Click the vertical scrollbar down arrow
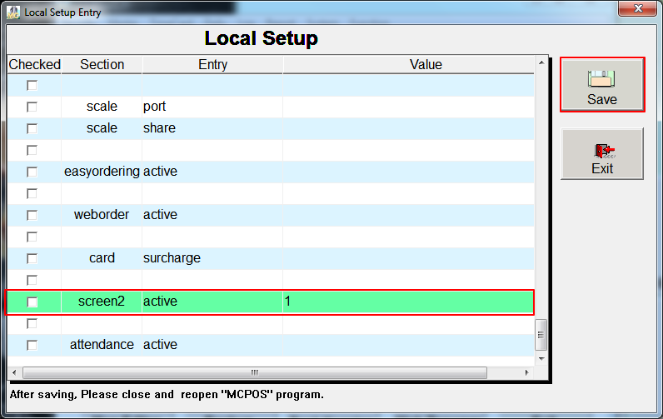663x419 pixels. (541, 359)
